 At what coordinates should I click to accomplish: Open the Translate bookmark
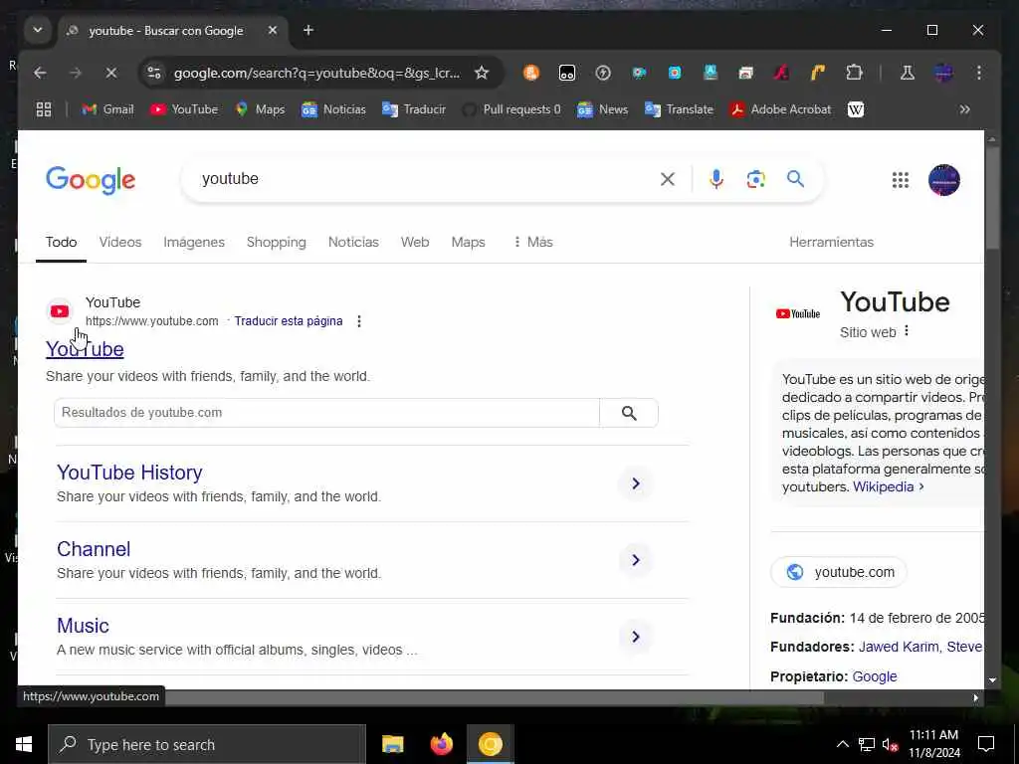coord(679,109)
